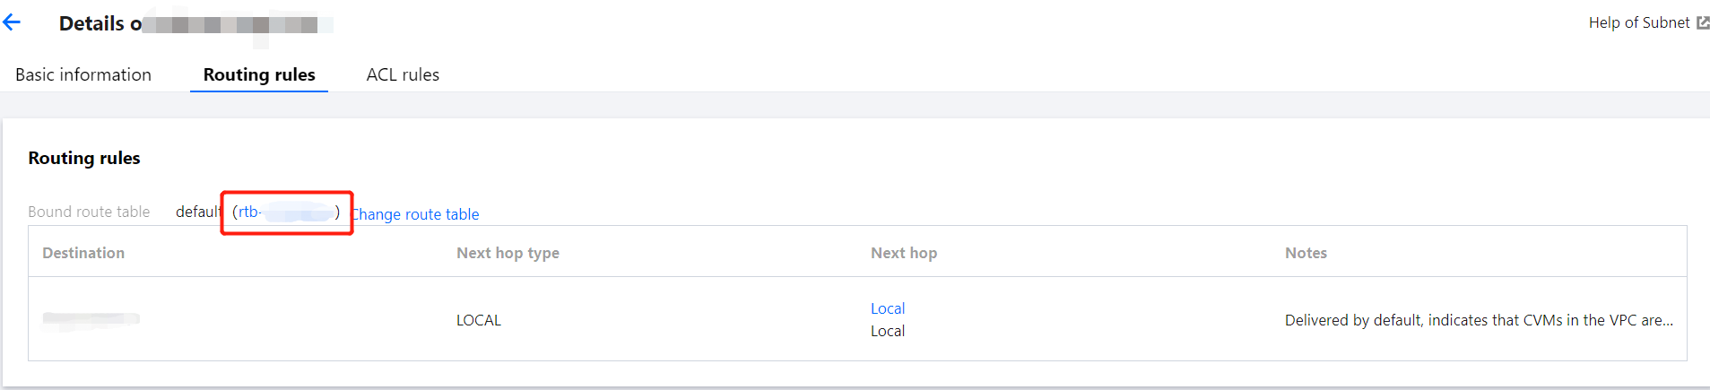Viewport: 1710px width, 390px height.
Task: Open the blue Local next hop link
Action: coord(888,308)
